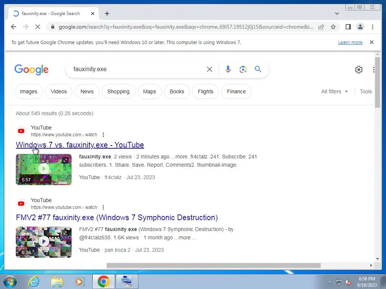Click the magnifier search button

point(258,69)
